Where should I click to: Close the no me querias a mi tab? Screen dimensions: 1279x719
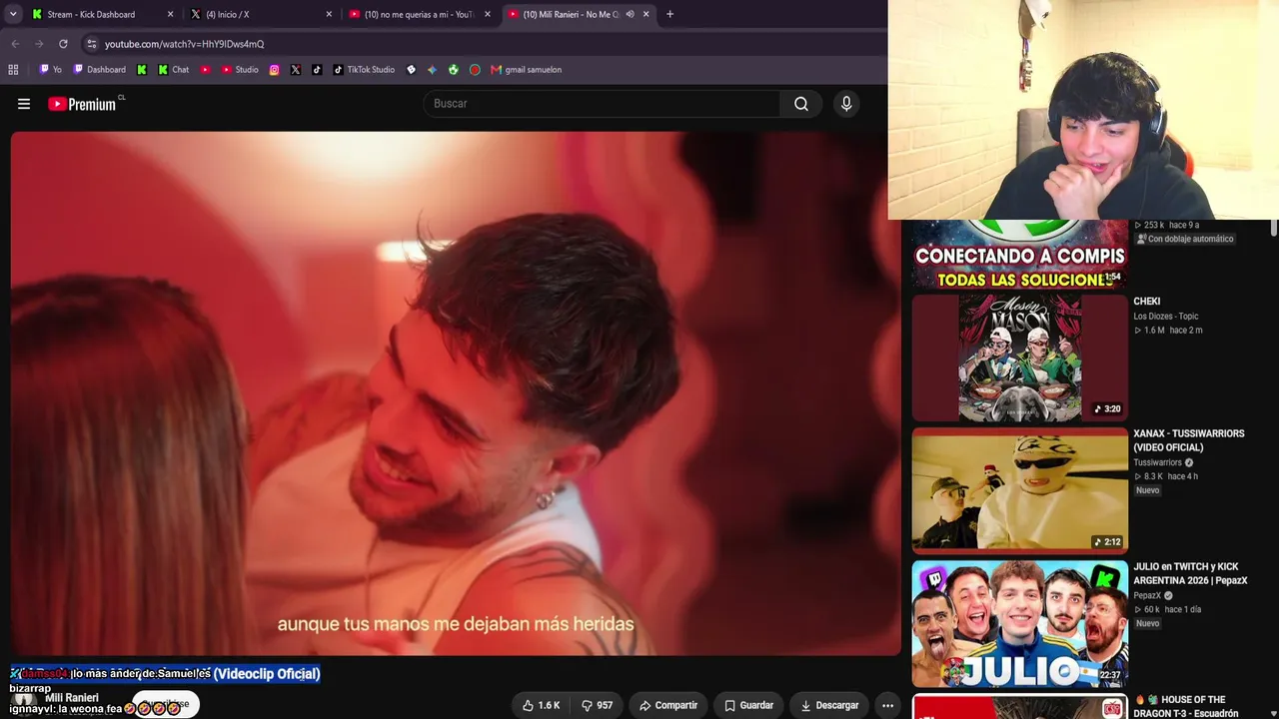point(488,14)
